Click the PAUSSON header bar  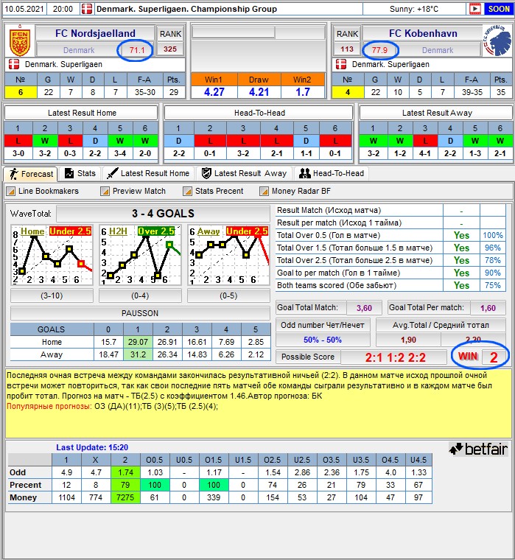coord(140,313)
